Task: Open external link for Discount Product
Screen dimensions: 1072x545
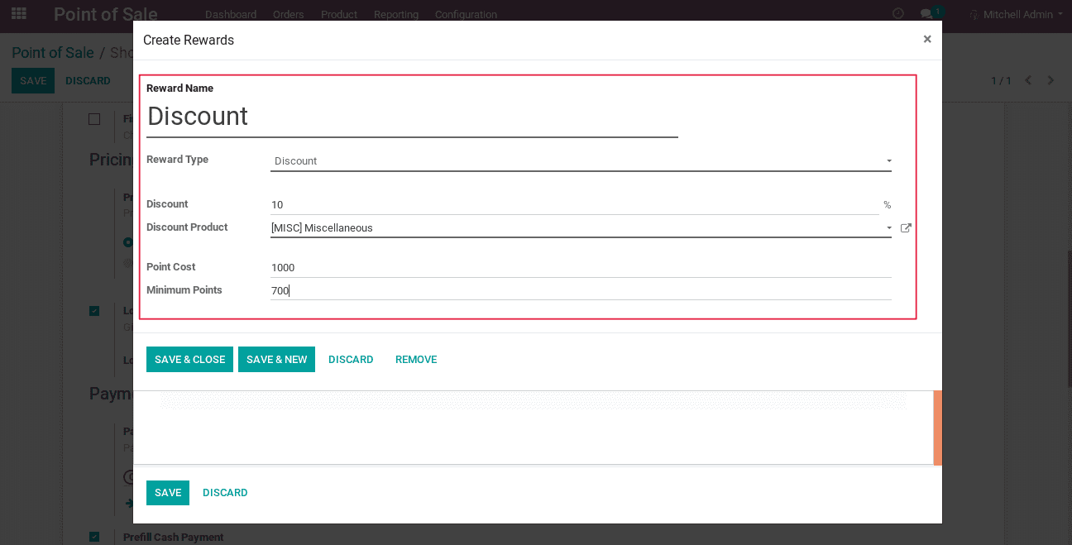Action: coord(906,228)
